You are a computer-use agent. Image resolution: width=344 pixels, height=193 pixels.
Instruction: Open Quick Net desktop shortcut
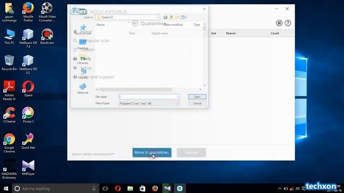tap(28, 141)
